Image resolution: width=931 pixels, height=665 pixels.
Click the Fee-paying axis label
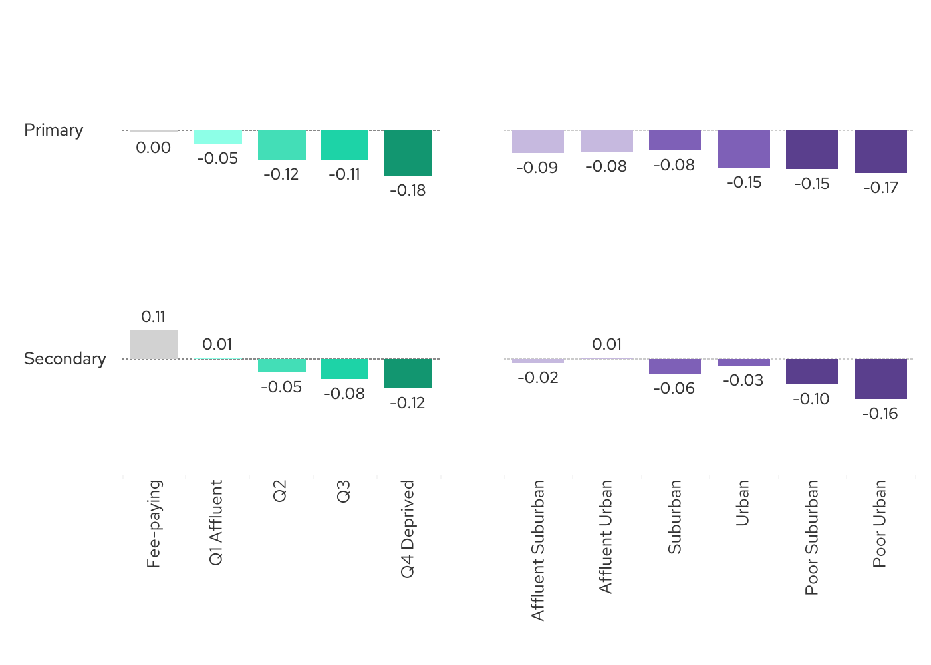[x=154, y=524]
